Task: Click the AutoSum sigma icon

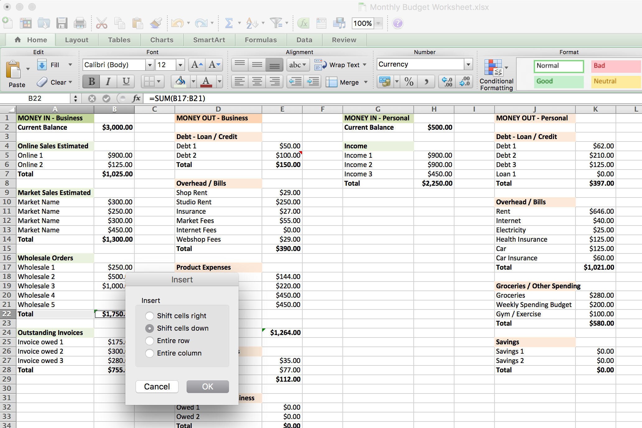Action: (229, 23)
